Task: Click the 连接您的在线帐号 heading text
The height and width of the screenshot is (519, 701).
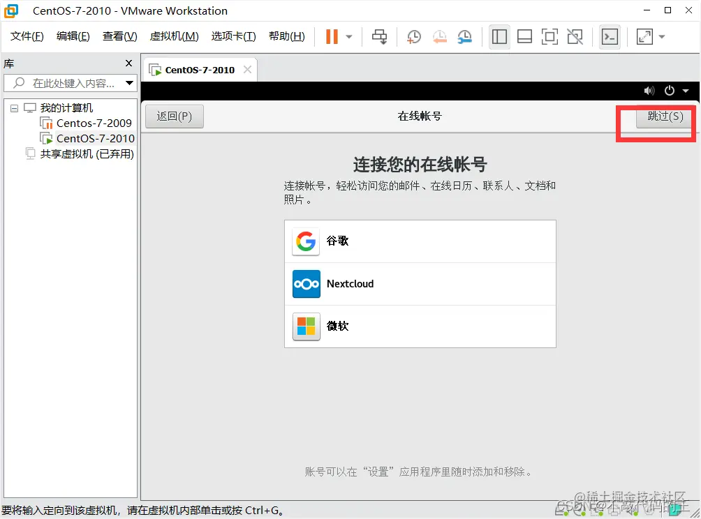Action: pos(420,165)
